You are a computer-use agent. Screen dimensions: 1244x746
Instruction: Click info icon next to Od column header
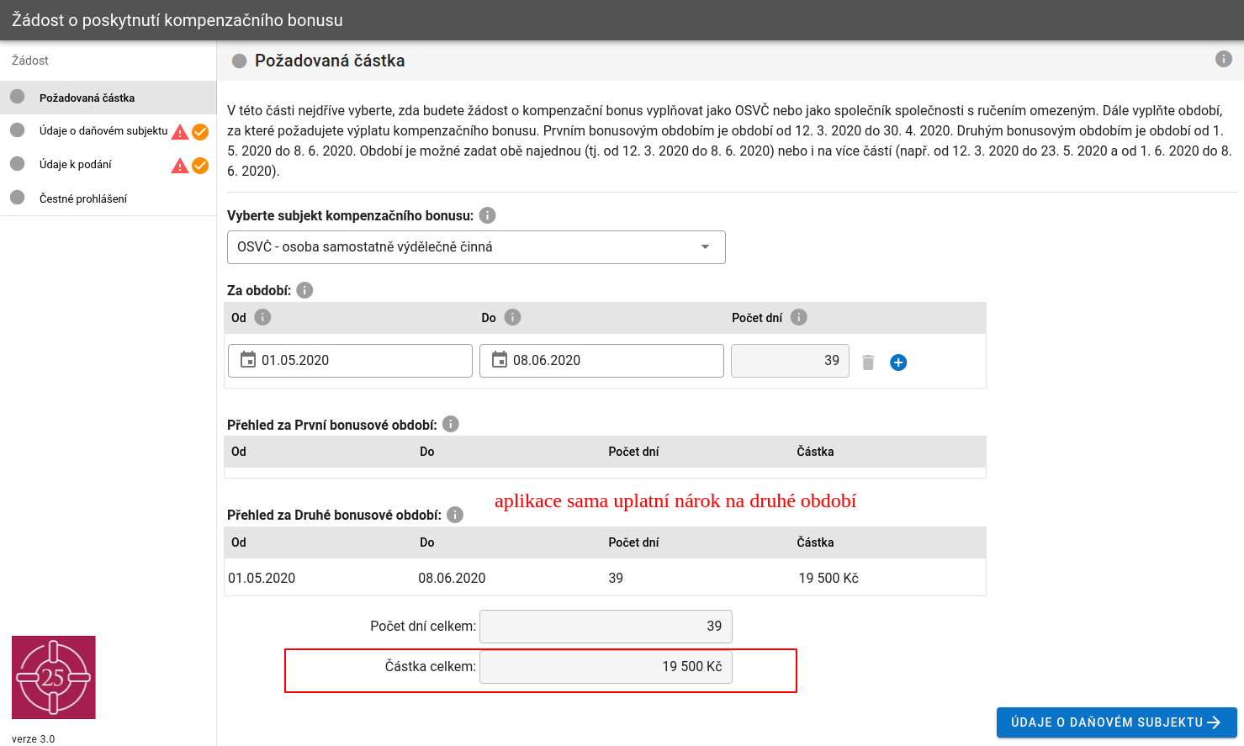(262, 317)
